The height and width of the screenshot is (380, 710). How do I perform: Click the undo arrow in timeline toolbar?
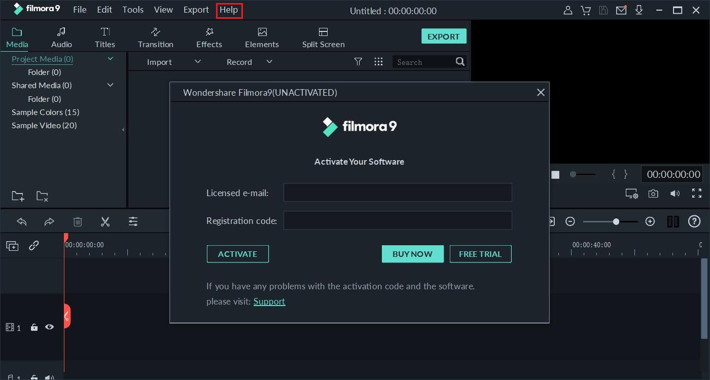22,221
